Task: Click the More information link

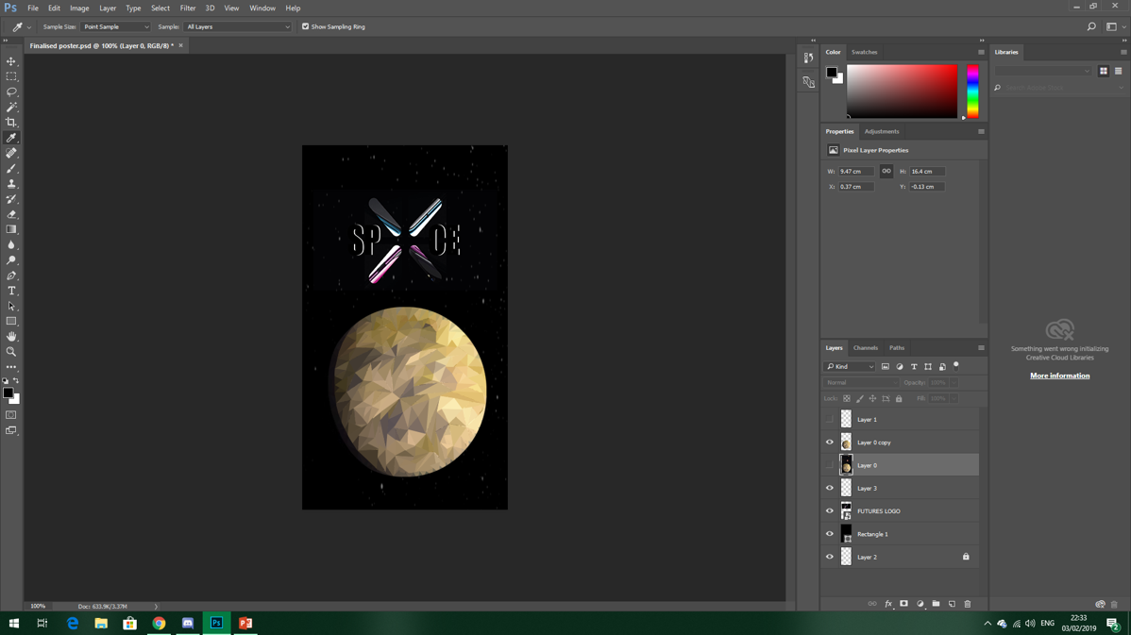Action: 1059,376
